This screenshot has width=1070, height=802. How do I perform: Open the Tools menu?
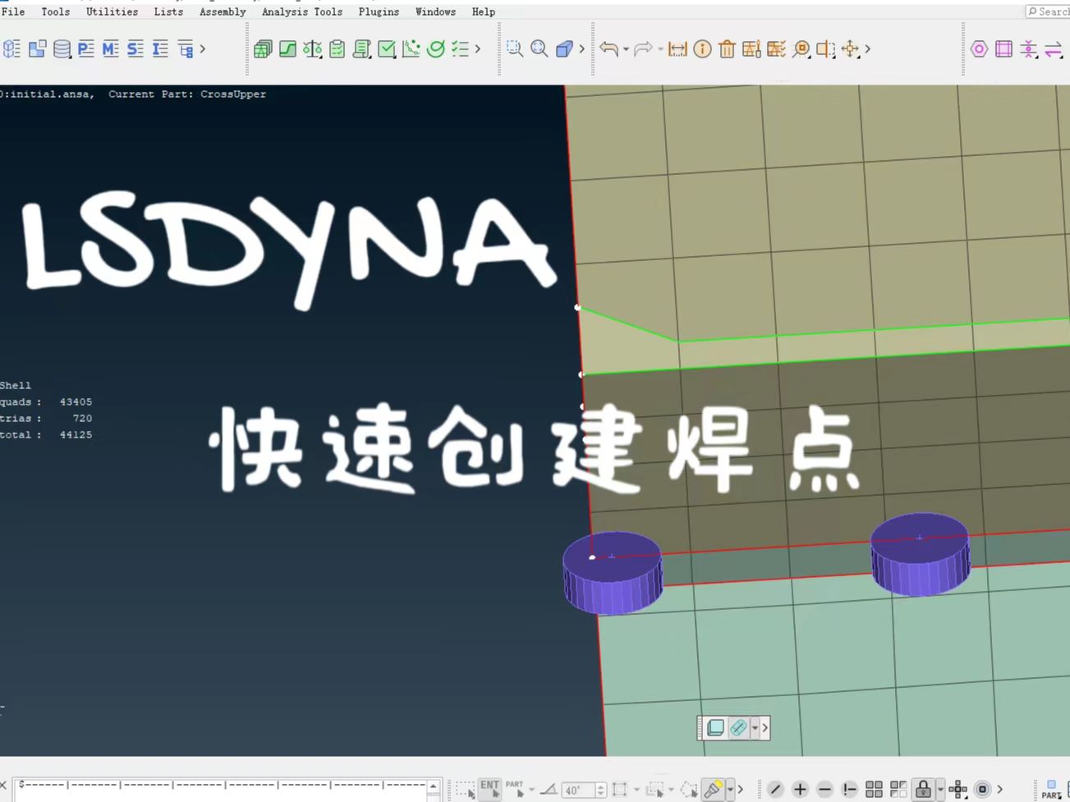tap(55, 11)
